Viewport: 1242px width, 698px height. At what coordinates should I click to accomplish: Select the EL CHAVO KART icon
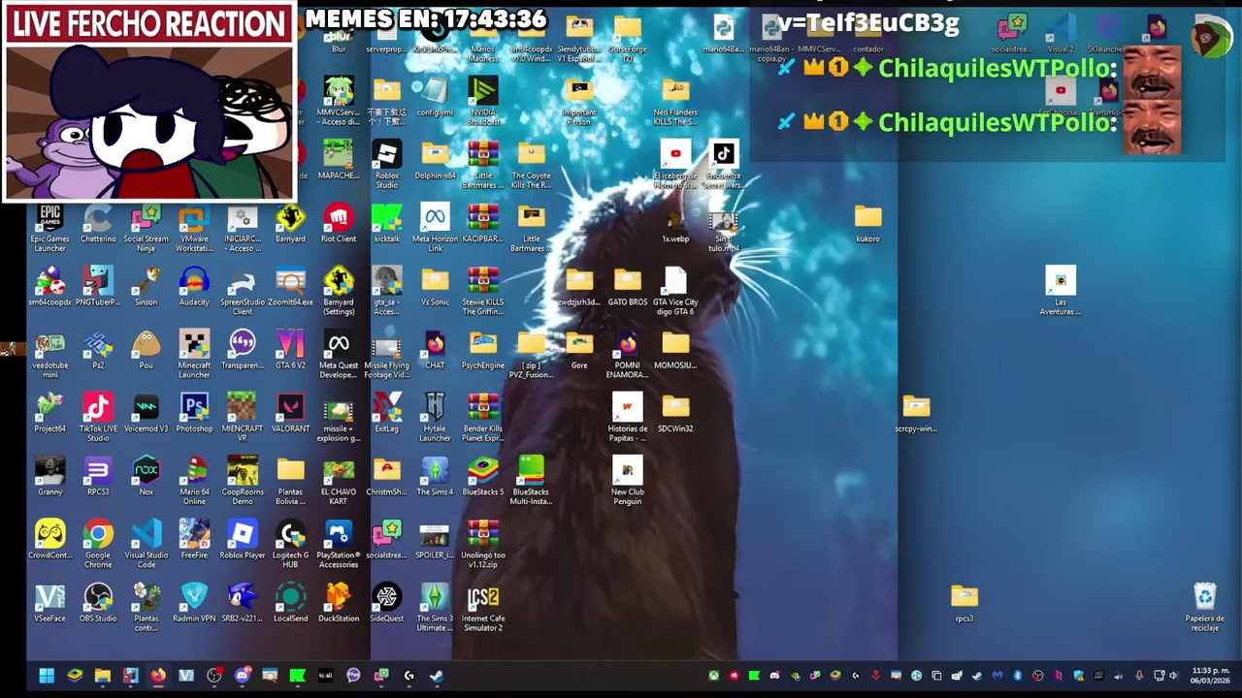[x=339, y=481]
